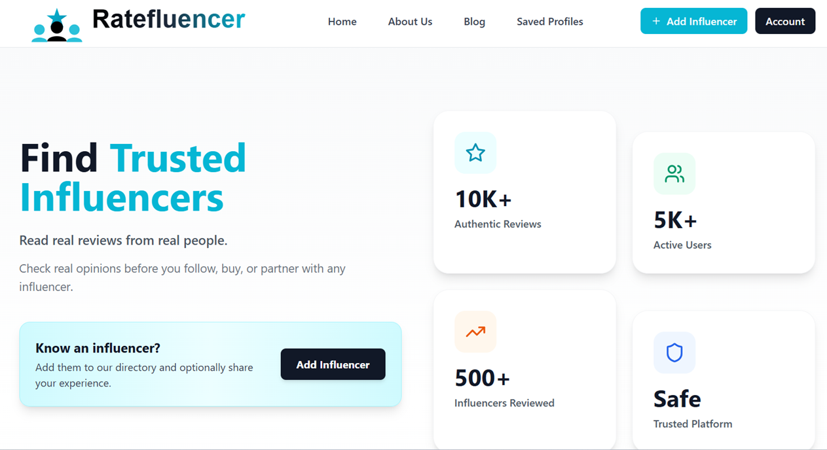Click the 10K+ Authentic Reviews card

click(x=524, y=192)
